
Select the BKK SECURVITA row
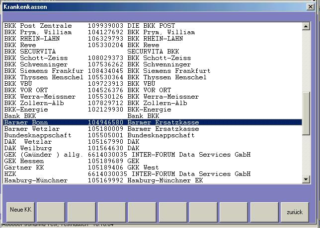(153, 52)
